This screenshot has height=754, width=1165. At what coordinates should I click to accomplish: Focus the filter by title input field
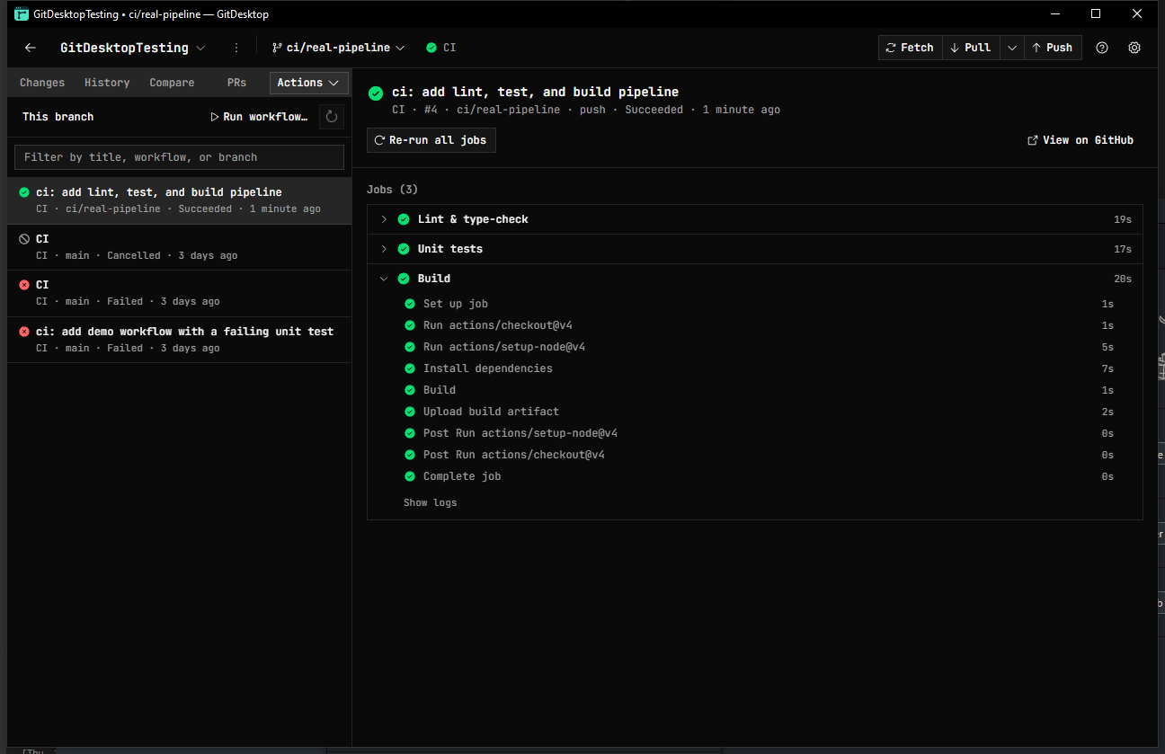[179, 157]
